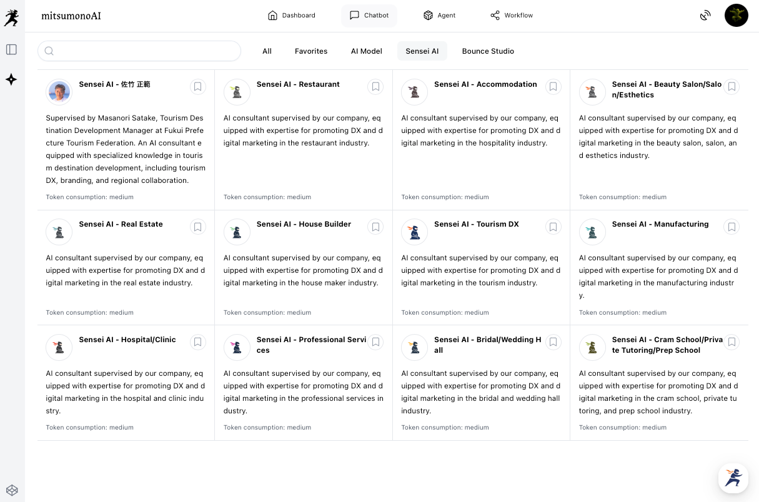The width and height of the screenshot is (759, 502).
Task: Open the user profile avatar
Action: (x=736, y=16)
